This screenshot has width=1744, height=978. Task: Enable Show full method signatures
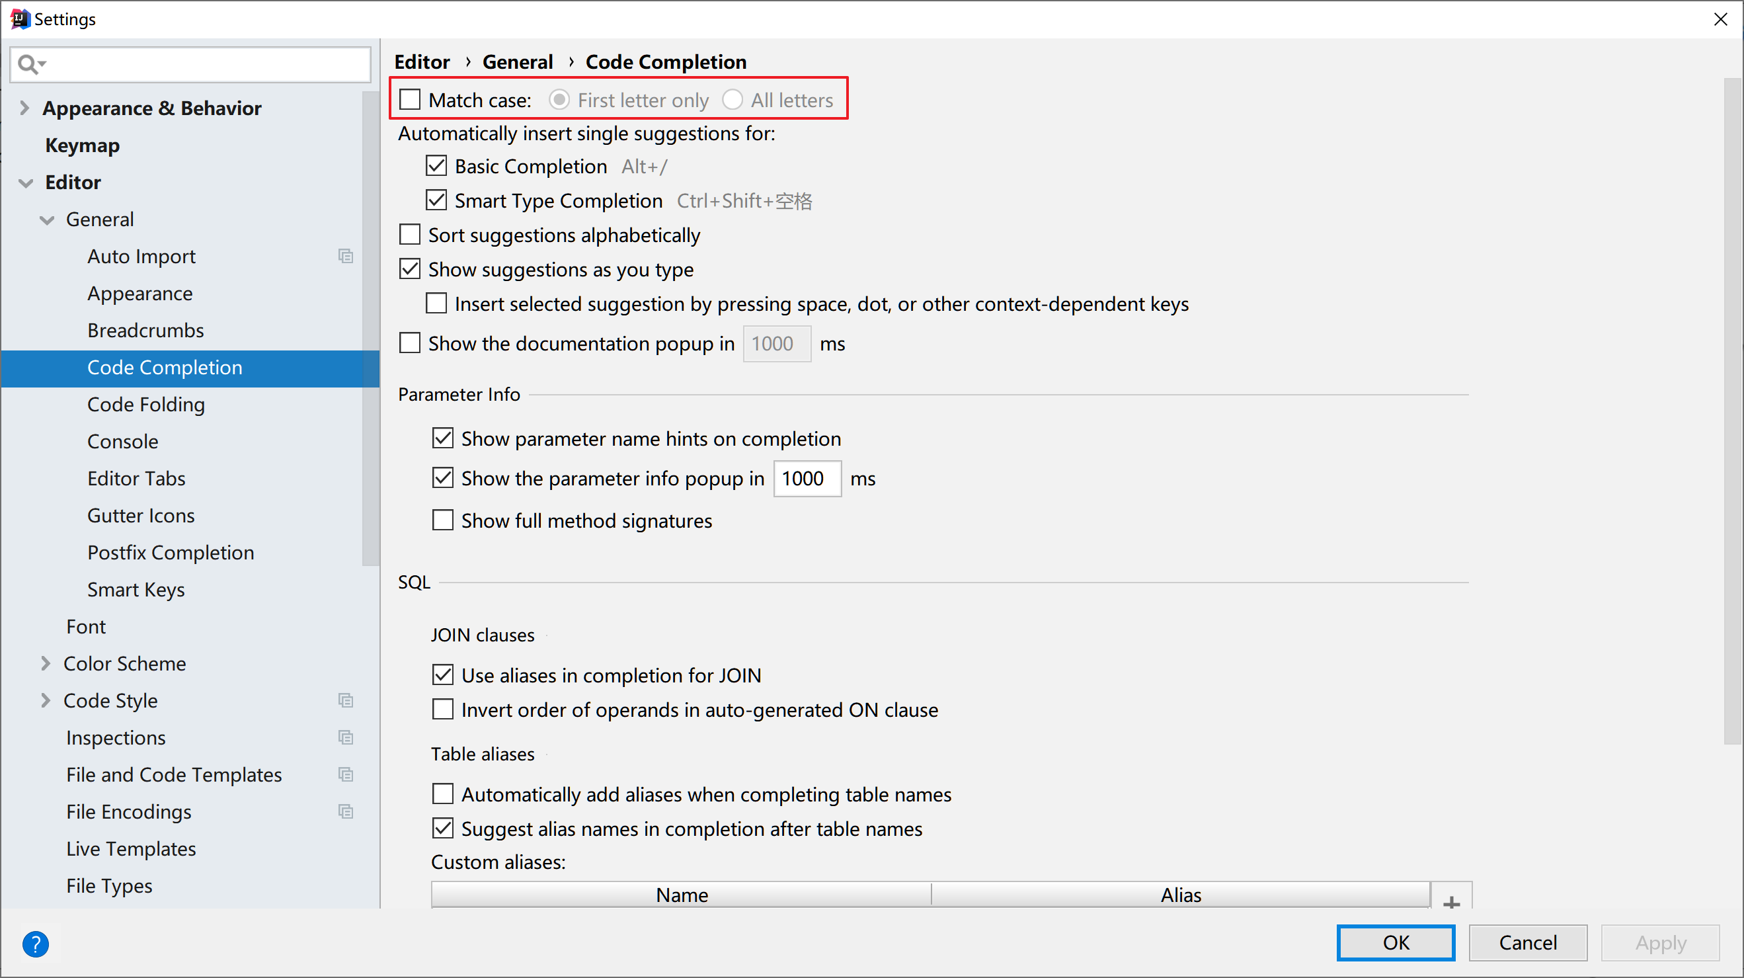tap(443, 520)
